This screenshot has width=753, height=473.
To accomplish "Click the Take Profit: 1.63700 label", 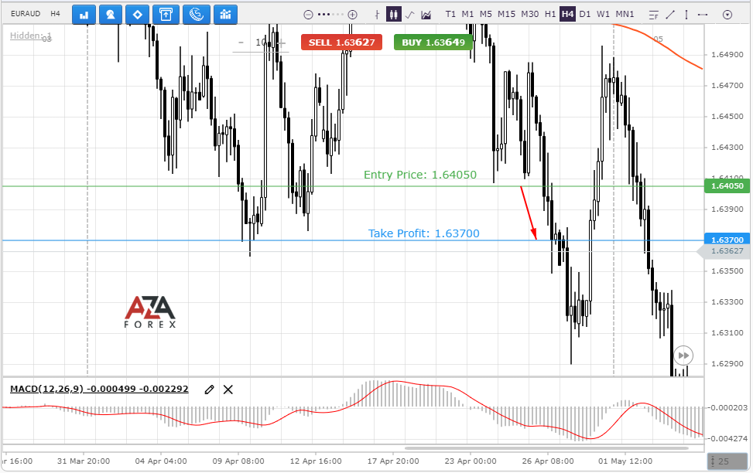I will point(423,233).
